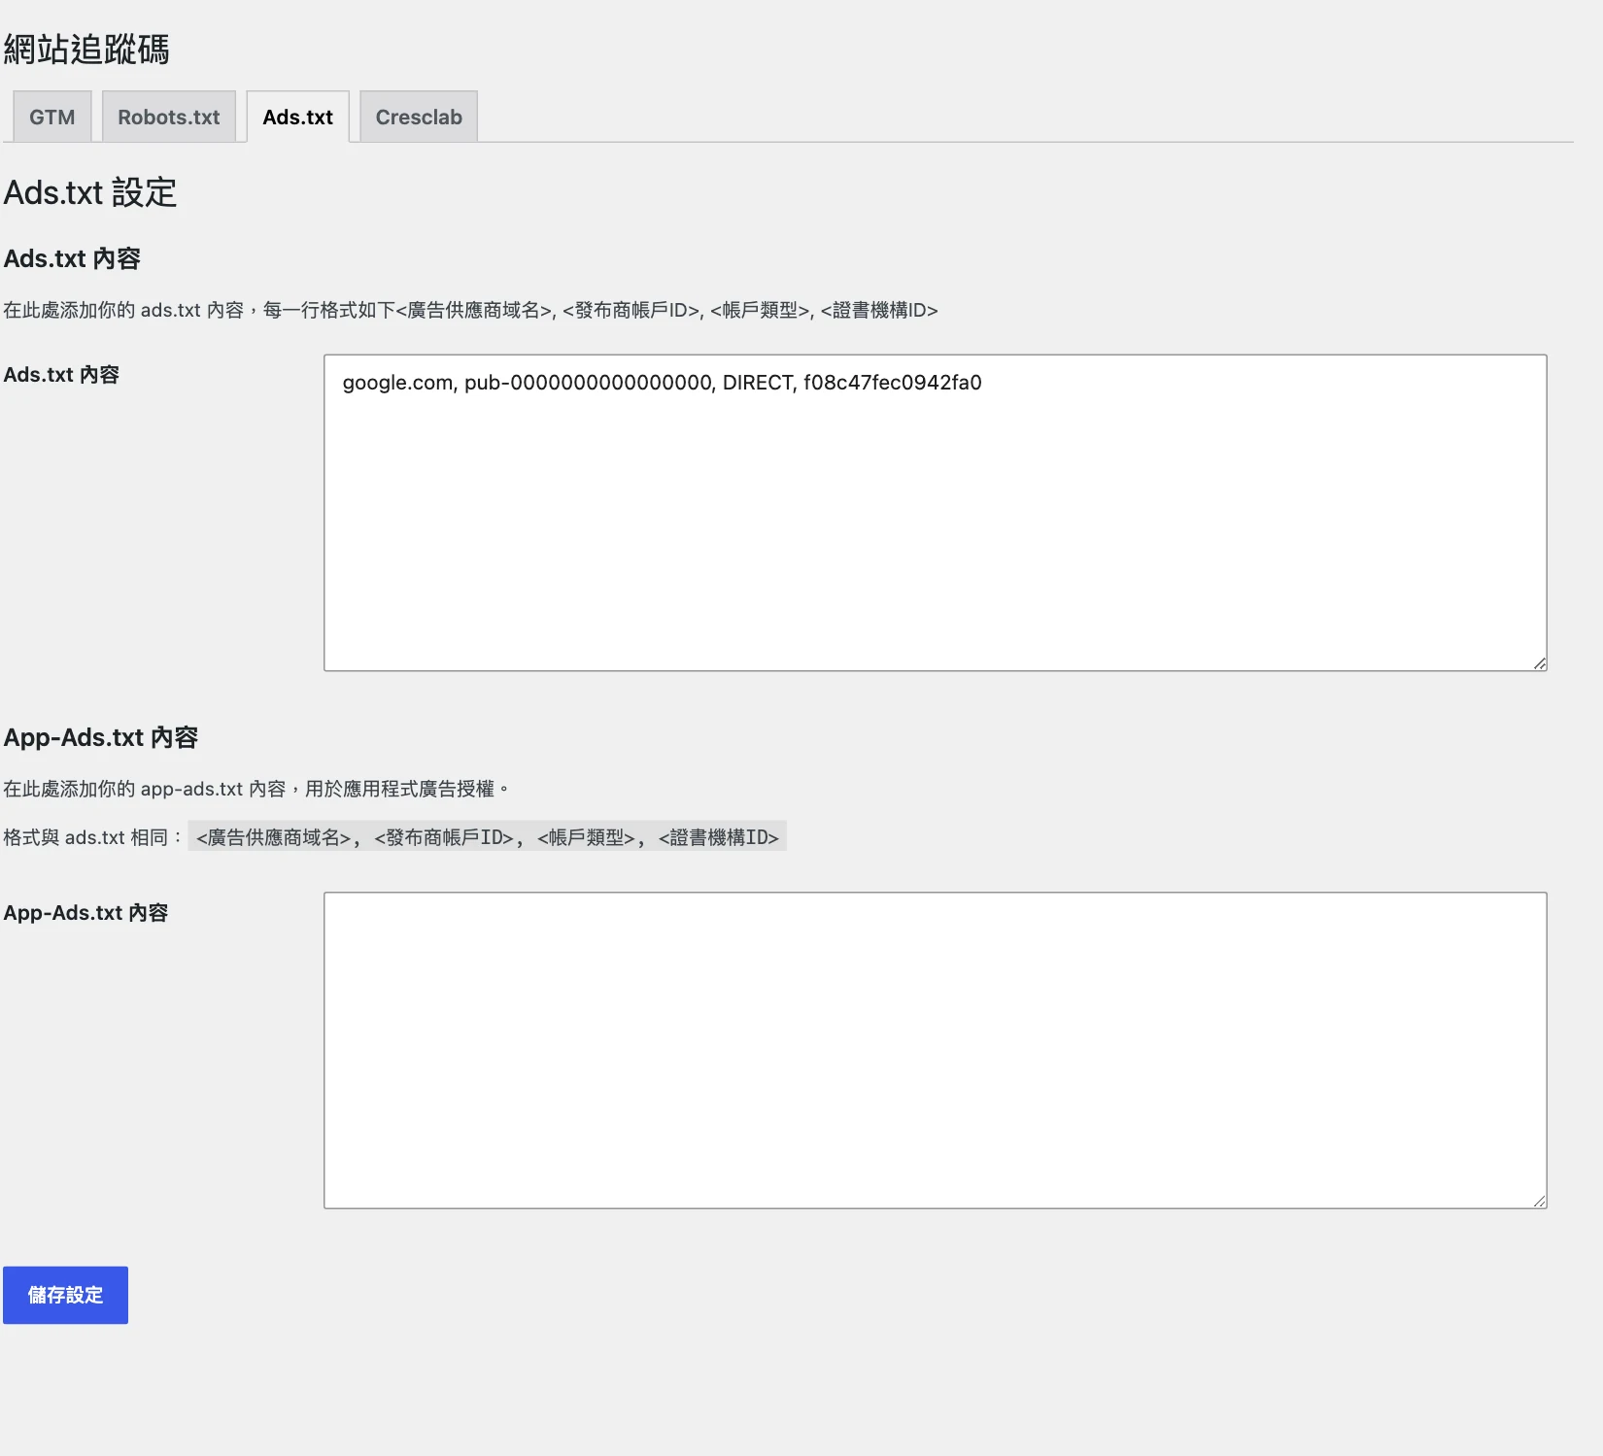Grab the Ads.txt textarea resize handle
Viewport: 1603px width, 1456px height.
(x=1540, y=663)
